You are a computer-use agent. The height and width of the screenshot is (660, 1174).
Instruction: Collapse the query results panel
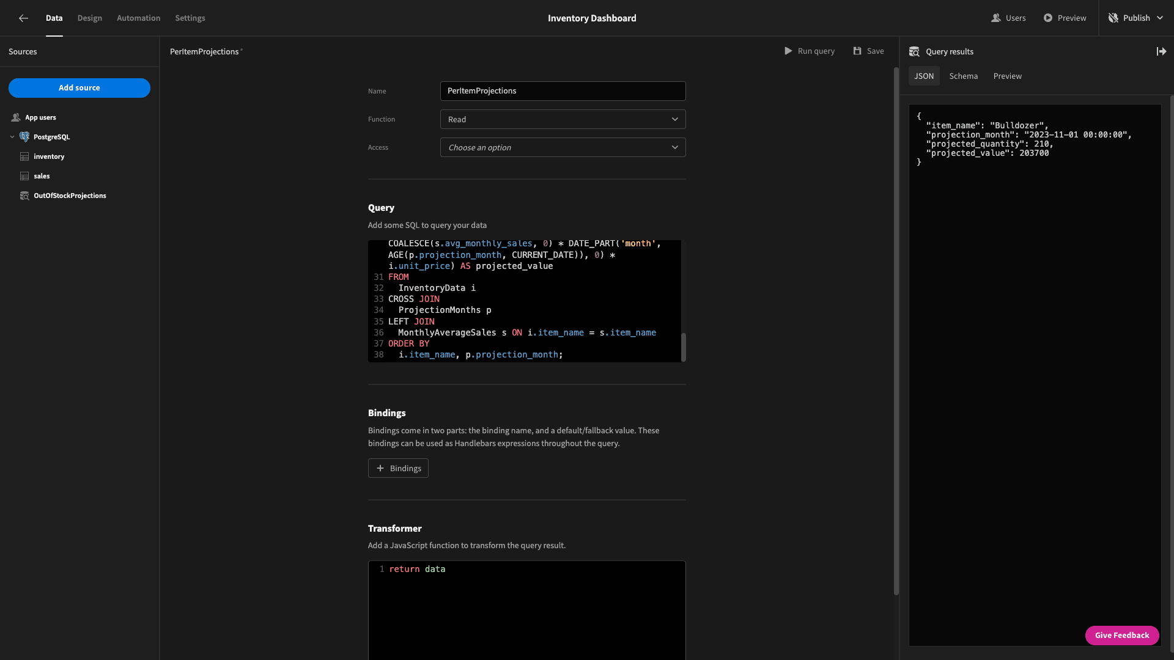(1161, 52)
